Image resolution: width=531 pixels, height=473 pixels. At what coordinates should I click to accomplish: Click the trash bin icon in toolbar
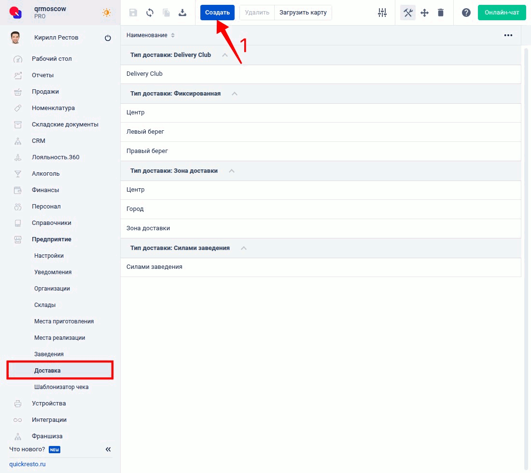pyautogui.click(x=441, y=13)
